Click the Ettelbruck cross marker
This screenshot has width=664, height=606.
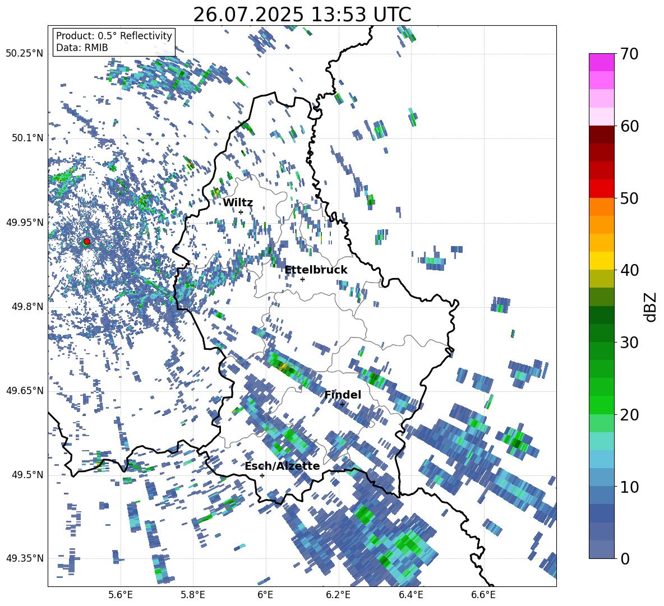[302, 279]
